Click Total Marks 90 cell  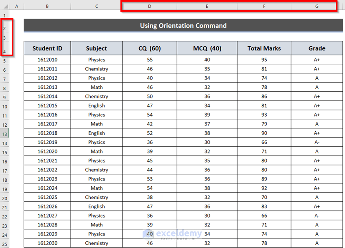coord(264,133)
